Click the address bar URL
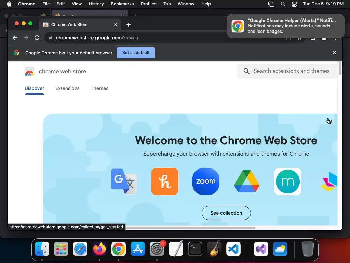 pos(97,38)
